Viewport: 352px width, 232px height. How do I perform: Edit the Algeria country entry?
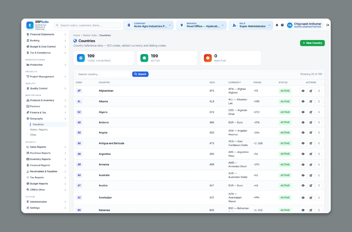[x=311, y=112]
